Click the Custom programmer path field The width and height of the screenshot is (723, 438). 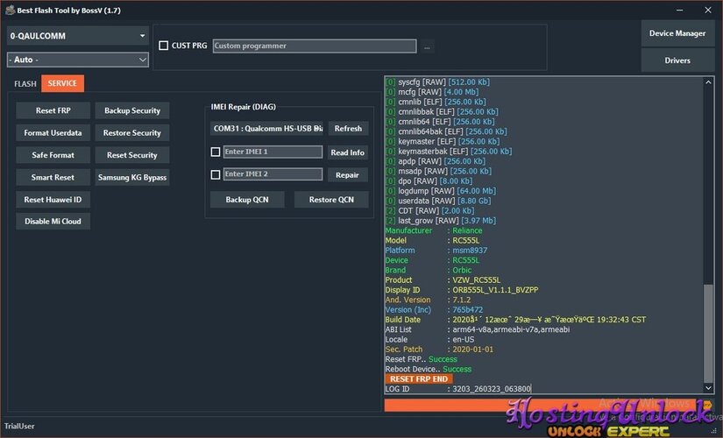click(x=315, y=46)
